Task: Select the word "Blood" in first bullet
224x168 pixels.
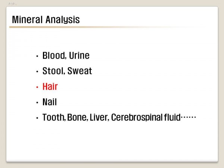Action: click(54, 56)
